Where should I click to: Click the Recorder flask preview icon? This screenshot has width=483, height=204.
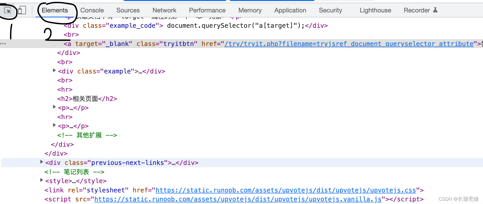[x=435, y=10]
